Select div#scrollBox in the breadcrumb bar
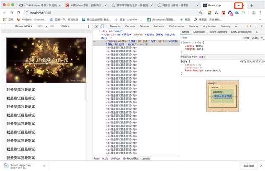265x171 pixels. click(x=131, y=158)
